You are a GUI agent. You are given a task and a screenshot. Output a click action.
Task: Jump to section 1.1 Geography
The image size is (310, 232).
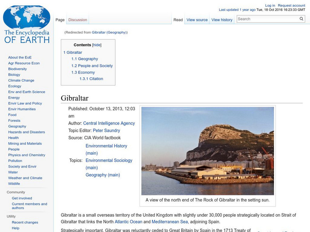[84, 59]
